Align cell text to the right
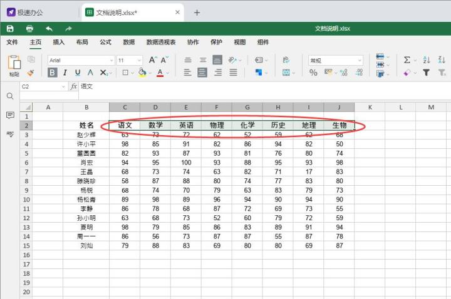This screenshot has height=299, width=451. tap(218, 73)
